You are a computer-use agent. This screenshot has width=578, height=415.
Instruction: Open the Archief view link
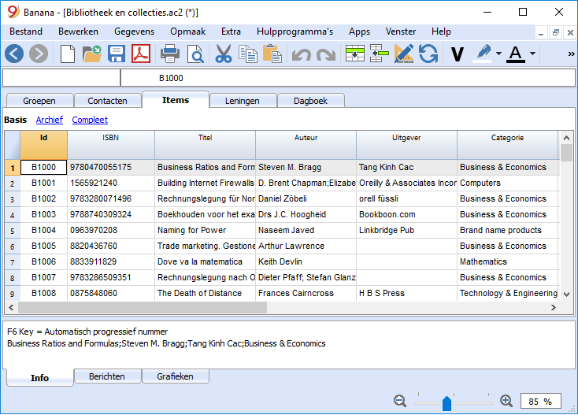tap(50, 120)
